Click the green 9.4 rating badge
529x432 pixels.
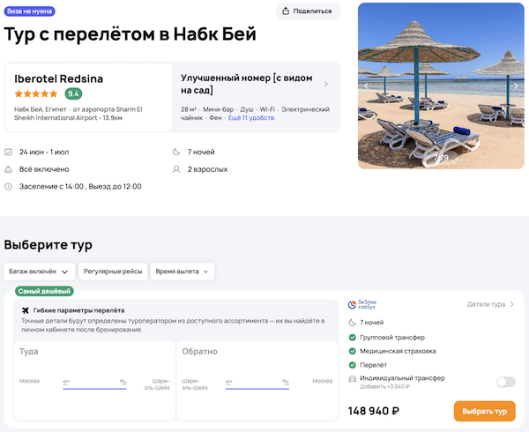tap(74, 93)
